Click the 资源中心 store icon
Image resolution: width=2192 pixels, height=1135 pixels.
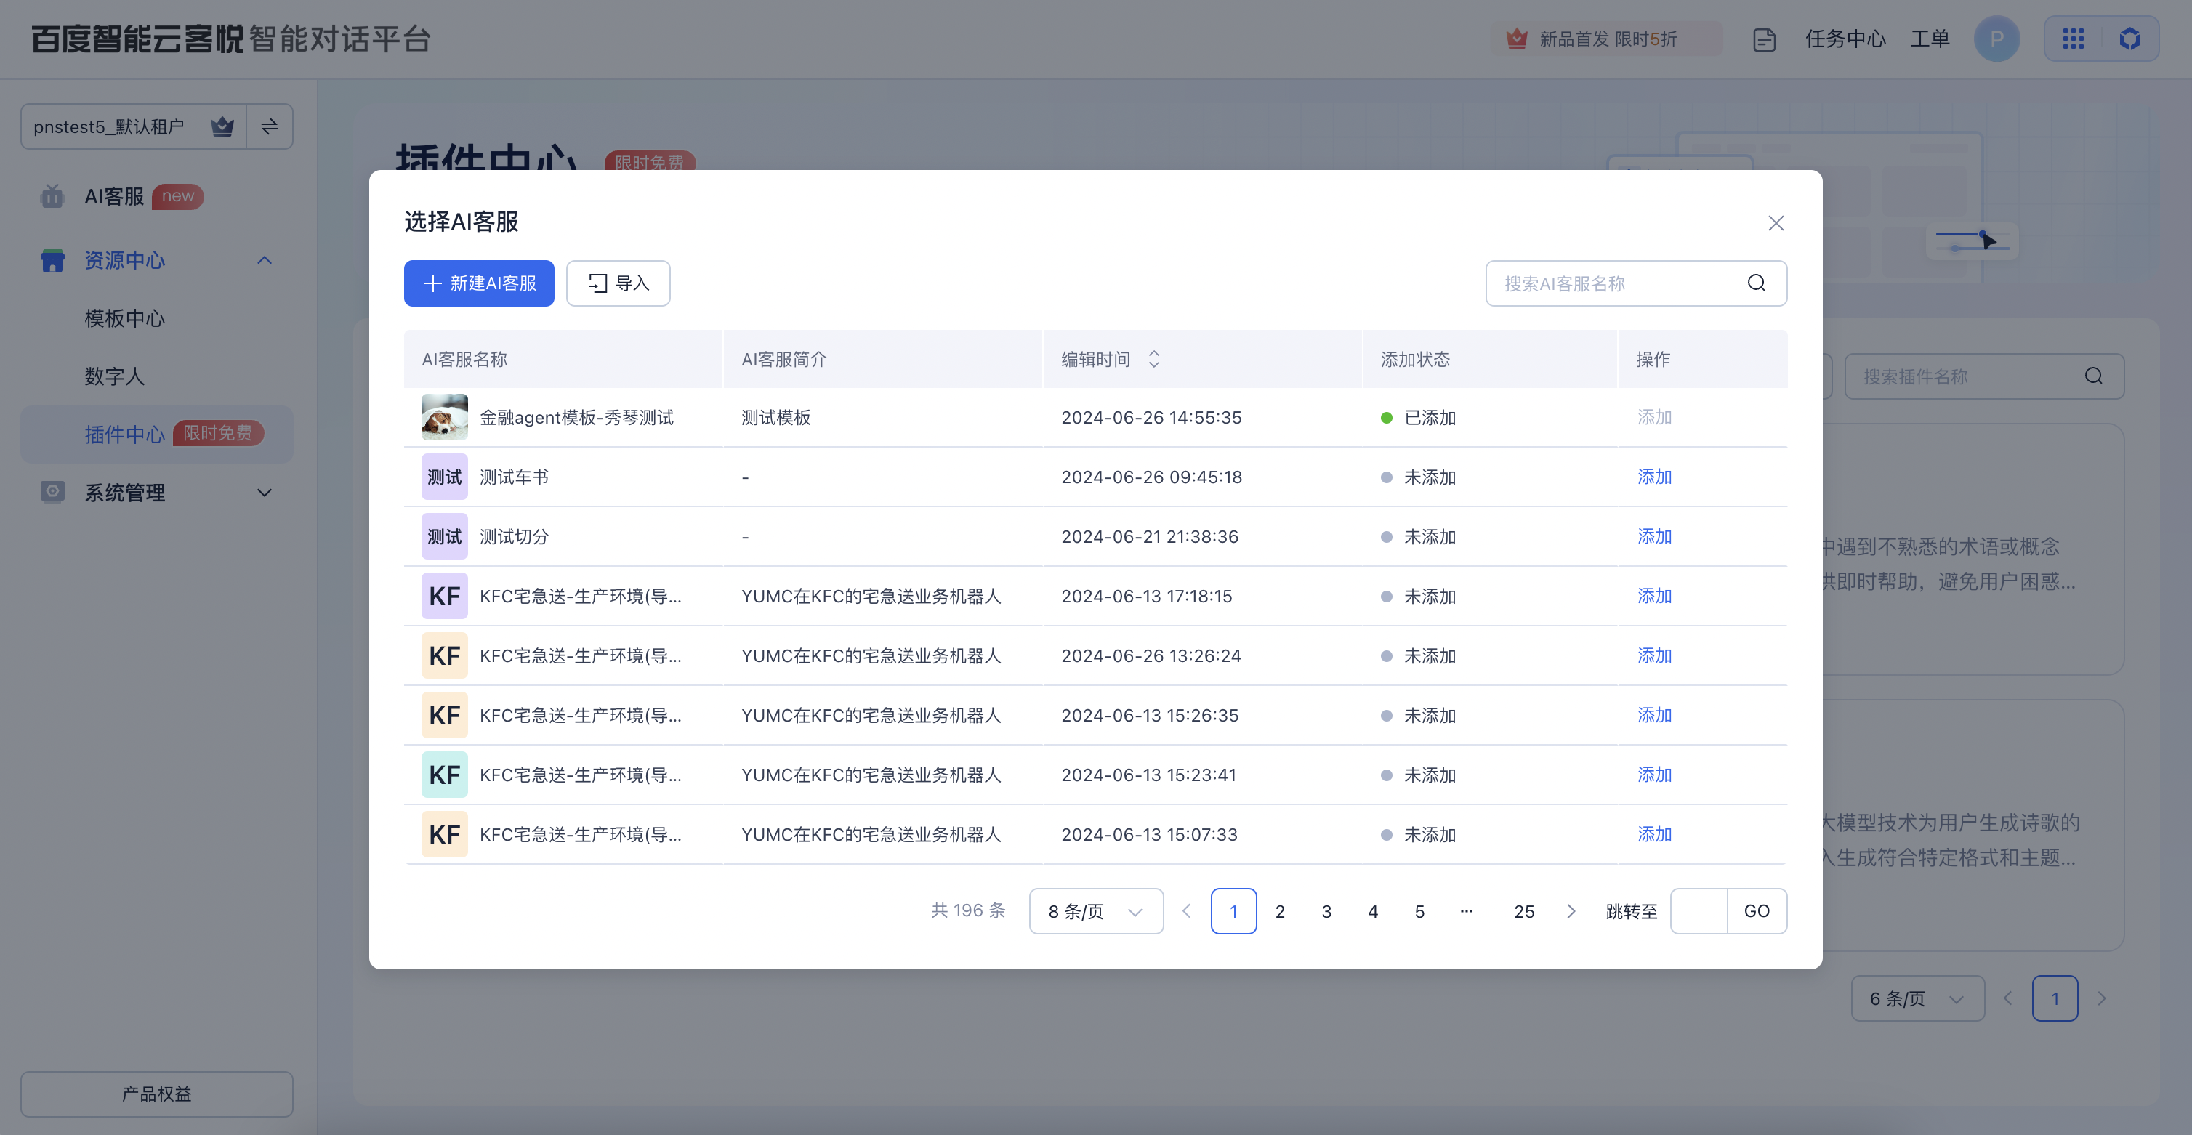pos(52,260)
